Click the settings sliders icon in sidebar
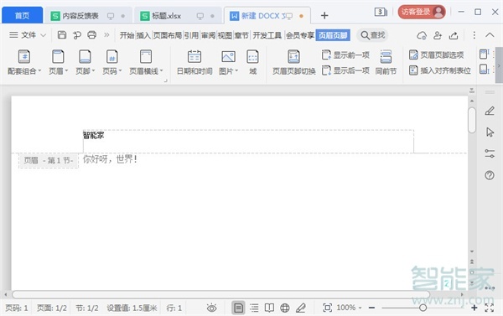This screenshot has width=503, height=316. 490,153
